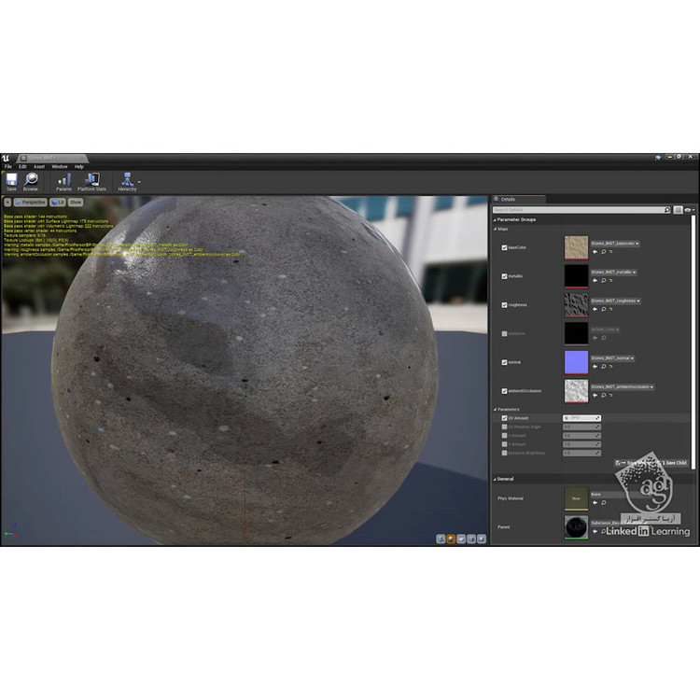Viewport: 700px width, 700px height.
Task: Click the use-selected arrow under the metallic texture
Action: point(595,281)
